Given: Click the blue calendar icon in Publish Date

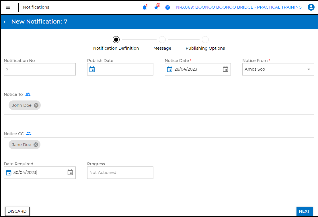Looking at the screenshot, I should tap(92, 69).
